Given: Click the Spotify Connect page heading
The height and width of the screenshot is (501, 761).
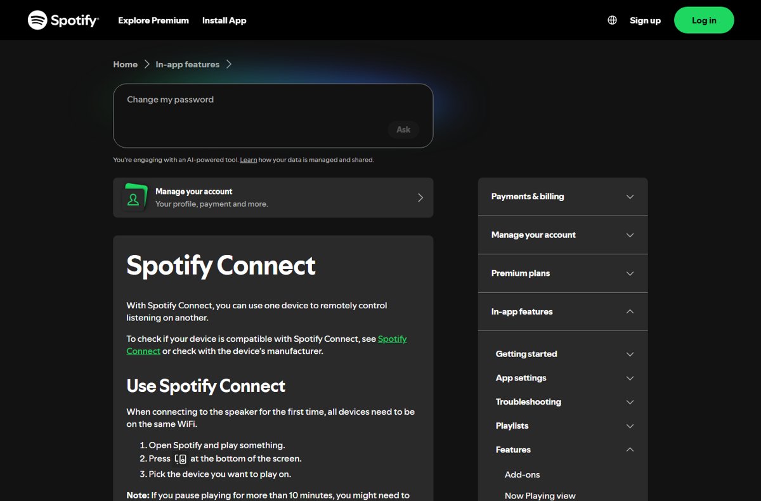Looking at the screenshot, I should click(221, 265).
